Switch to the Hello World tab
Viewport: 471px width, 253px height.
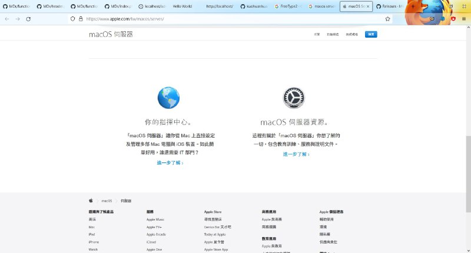(x=183, y=6)
